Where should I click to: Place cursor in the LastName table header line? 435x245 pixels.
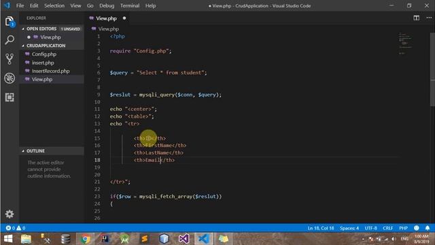coord(158,152)
